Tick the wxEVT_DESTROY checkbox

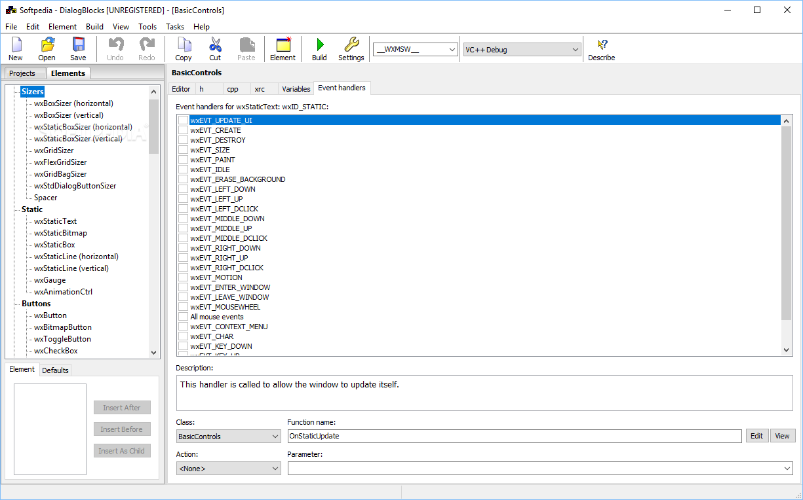(183, 140)
